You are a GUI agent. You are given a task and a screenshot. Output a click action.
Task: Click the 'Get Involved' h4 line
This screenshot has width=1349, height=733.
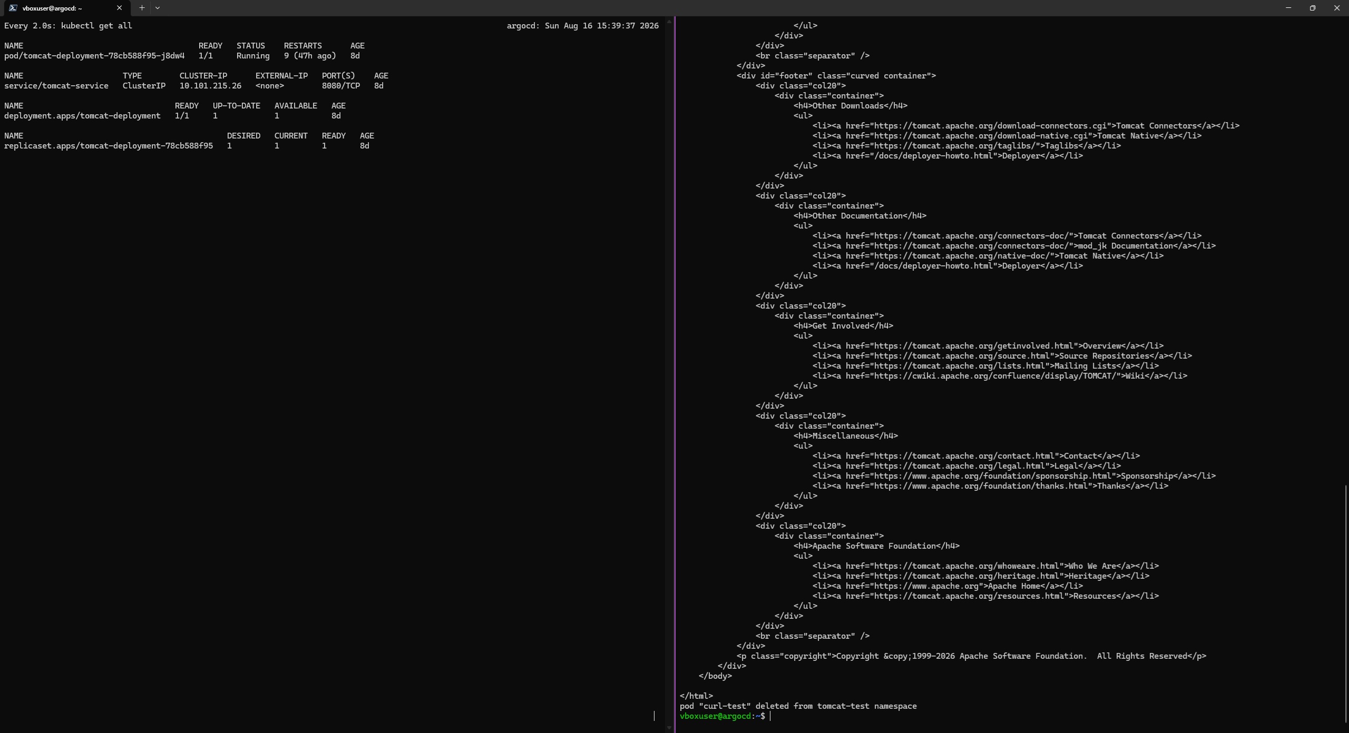click(843, 326)
